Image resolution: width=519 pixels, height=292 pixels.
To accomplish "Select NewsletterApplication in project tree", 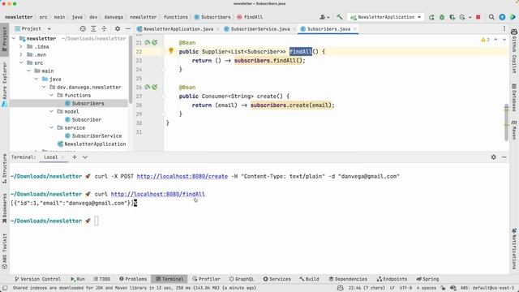I will 95,144.
